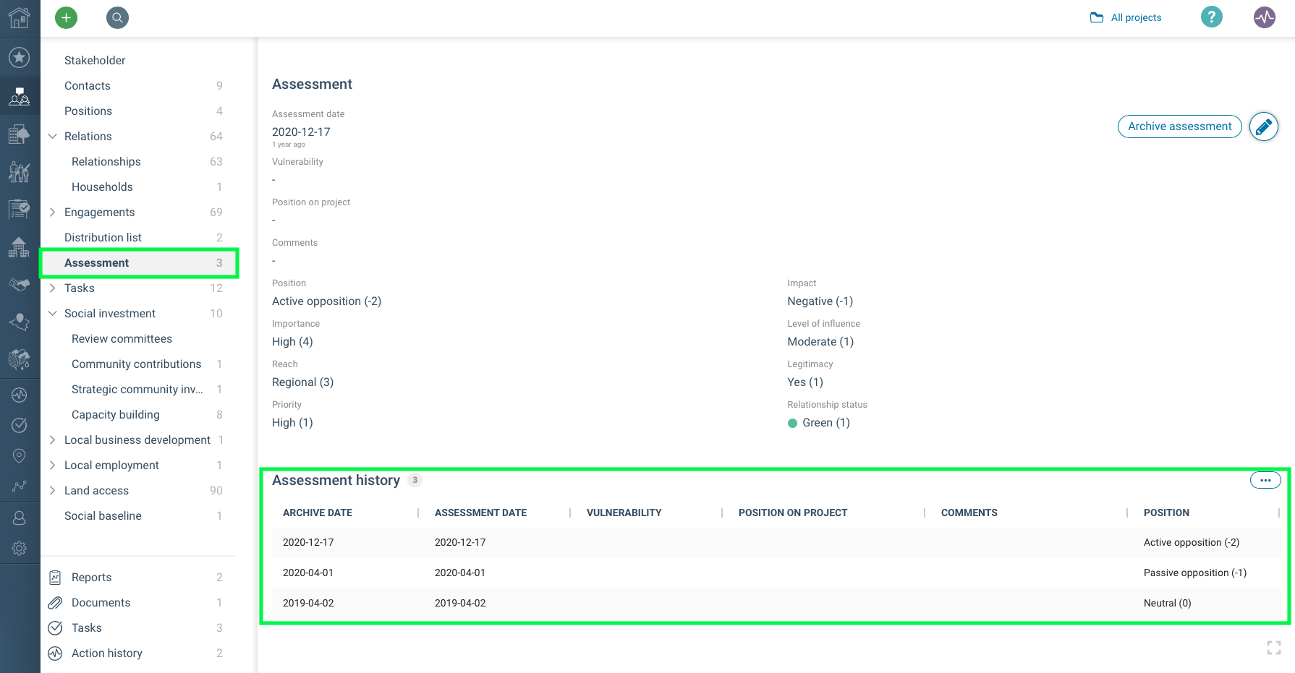Open the help question mark icon
This screenshot has height=673, width=1295.
1212,17
